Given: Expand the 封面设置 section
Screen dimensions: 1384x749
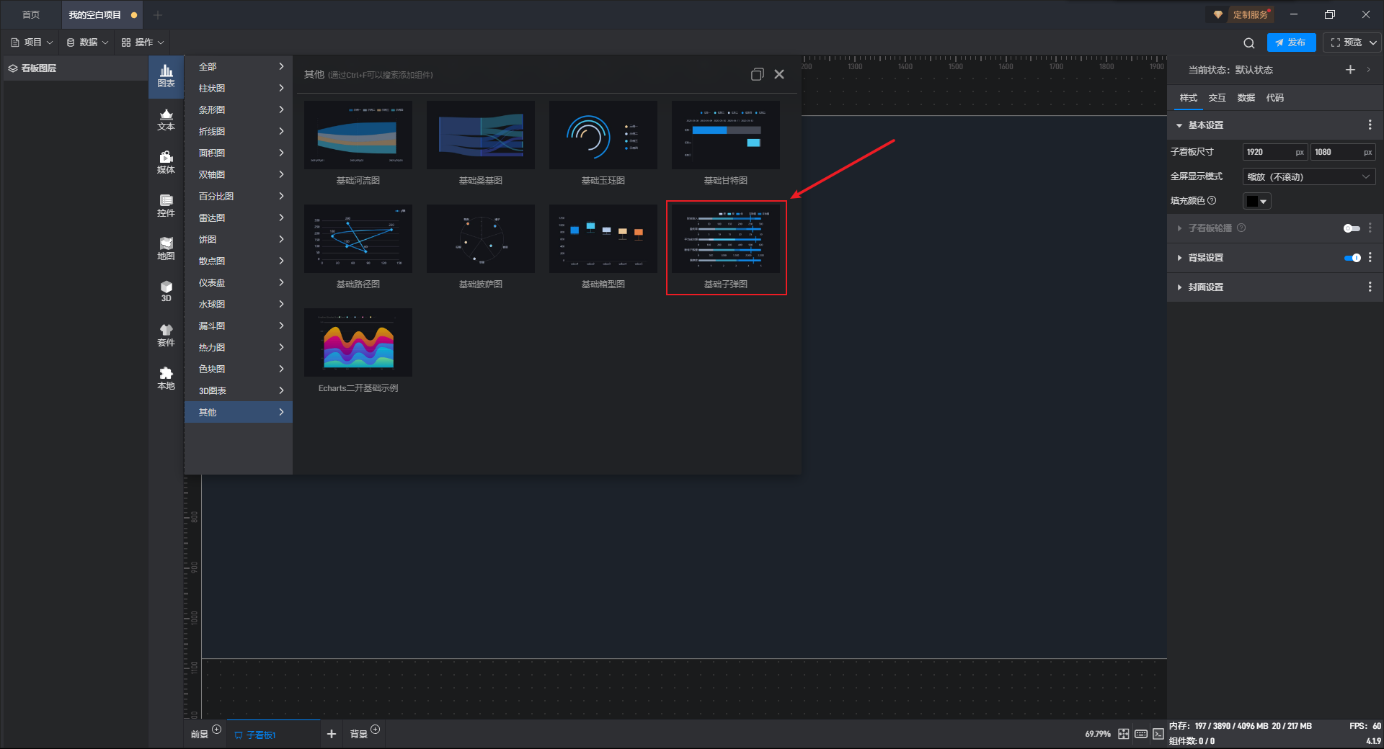Looking at the screenshot, I should 1205,287.
